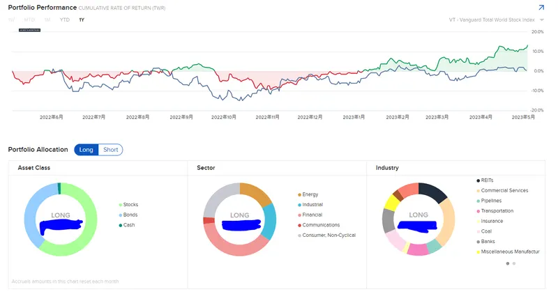The image size is (558, 294).
Task: Click the Energy legend dot in Sector
Action: click(299, 194)
